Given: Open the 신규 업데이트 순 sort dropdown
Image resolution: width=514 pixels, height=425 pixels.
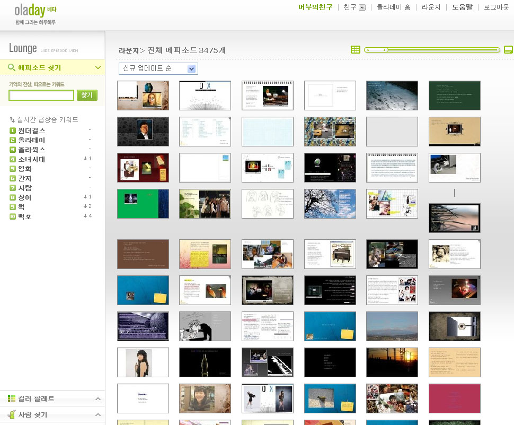Looking at the screenshot, I should coord(158,68).
